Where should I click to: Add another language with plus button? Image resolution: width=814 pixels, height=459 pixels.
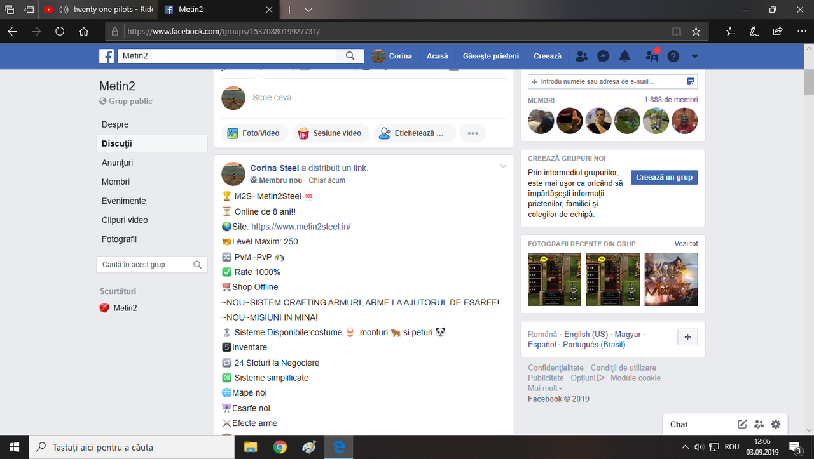pos(687,337)
